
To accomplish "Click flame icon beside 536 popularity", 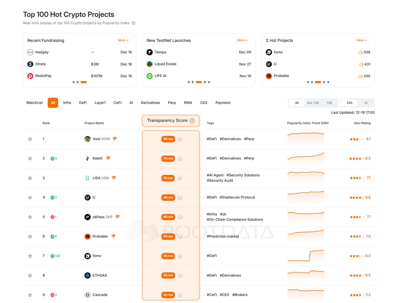I will 361,52.
